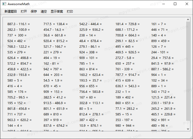The image size is (193, 139).
Task: Click problem "167 × 60 ="
Action: click(88, 97)
